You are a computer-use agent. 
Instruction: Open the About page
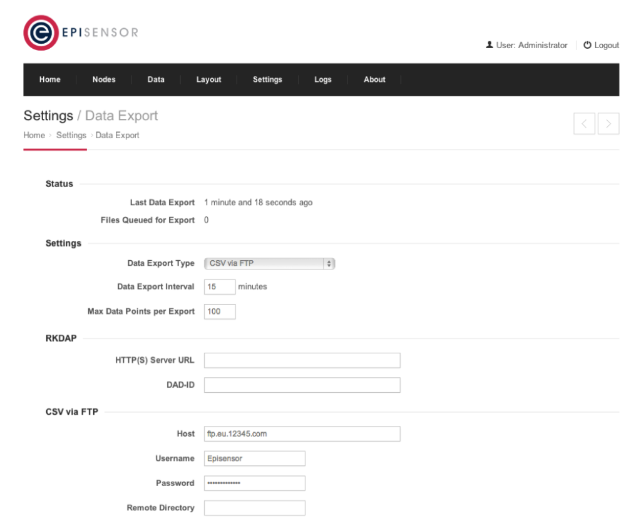tap(374, 79)
